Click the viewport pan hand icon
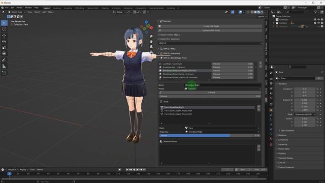 pos(151,42)
